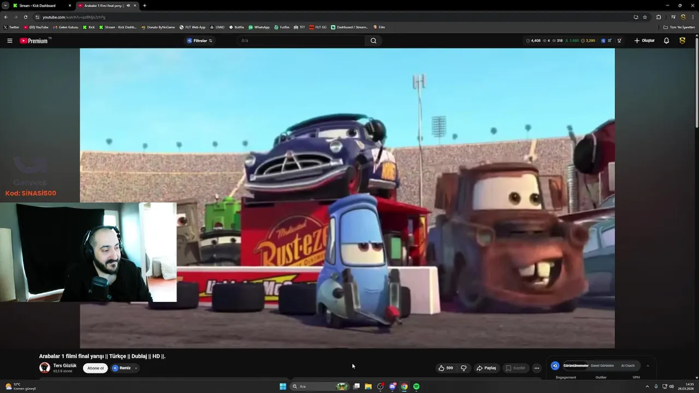Click the browser address bar URL
Screen dimensions: 699x393
tap(74, 17)
